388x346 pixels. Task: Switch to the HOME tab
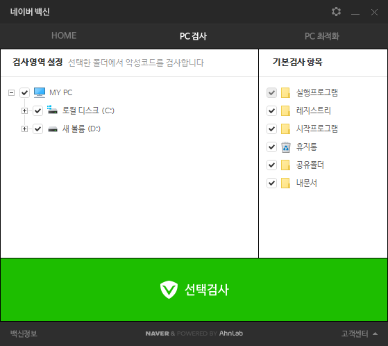point(64,35)
